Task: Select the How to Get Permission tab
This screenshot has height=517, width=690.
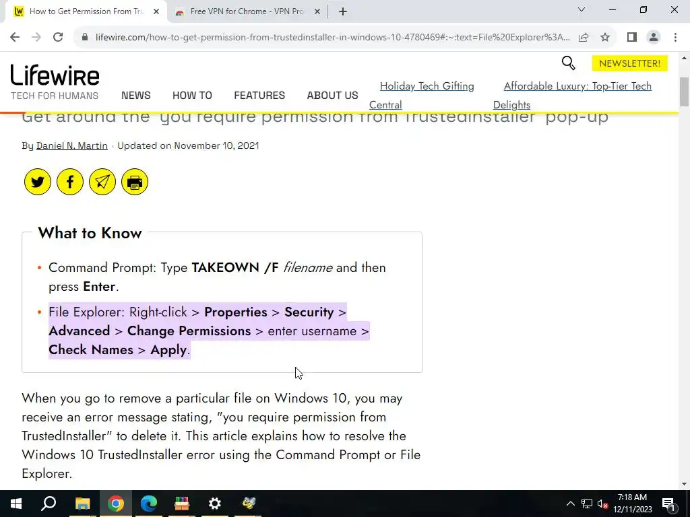Action: point(86,11)
